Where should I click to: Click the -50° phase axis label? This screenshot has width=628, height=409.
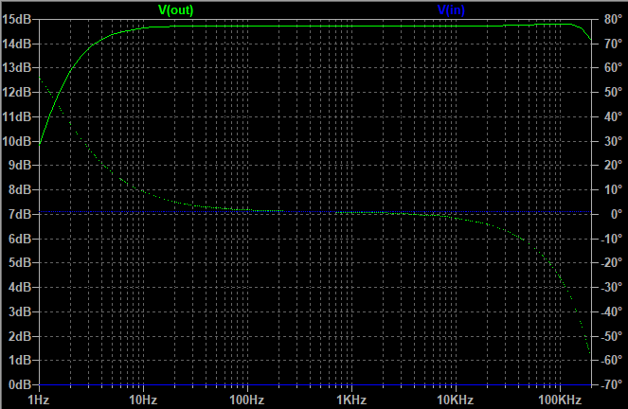tap(611, 336)
